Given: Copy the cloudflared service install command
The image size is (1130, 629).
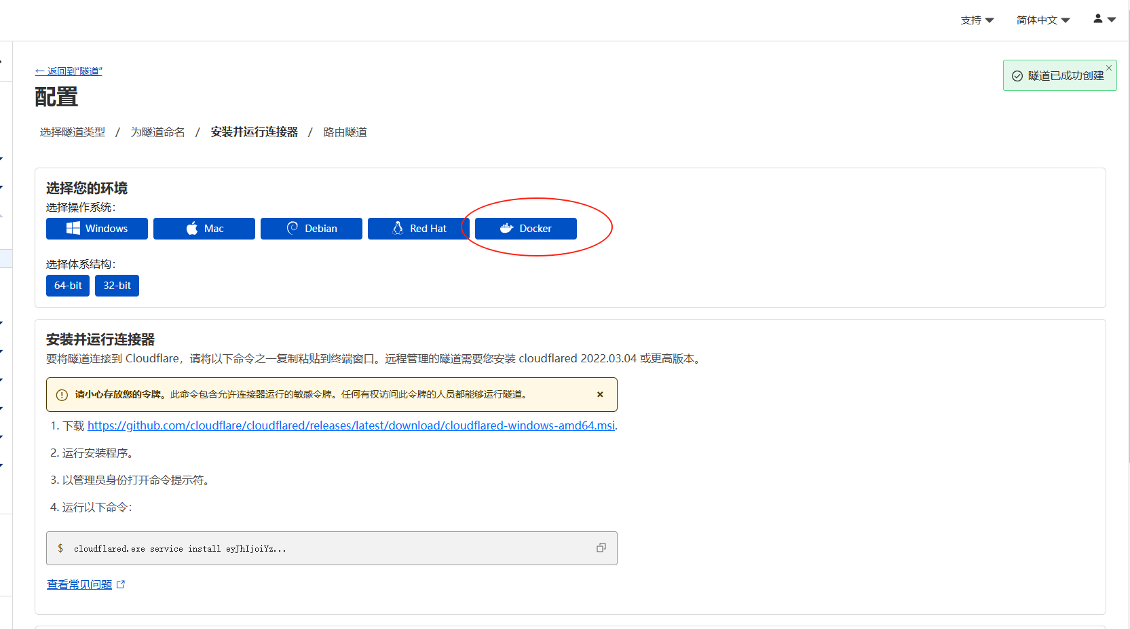Looking at the screenshot, I should point(601,548).
